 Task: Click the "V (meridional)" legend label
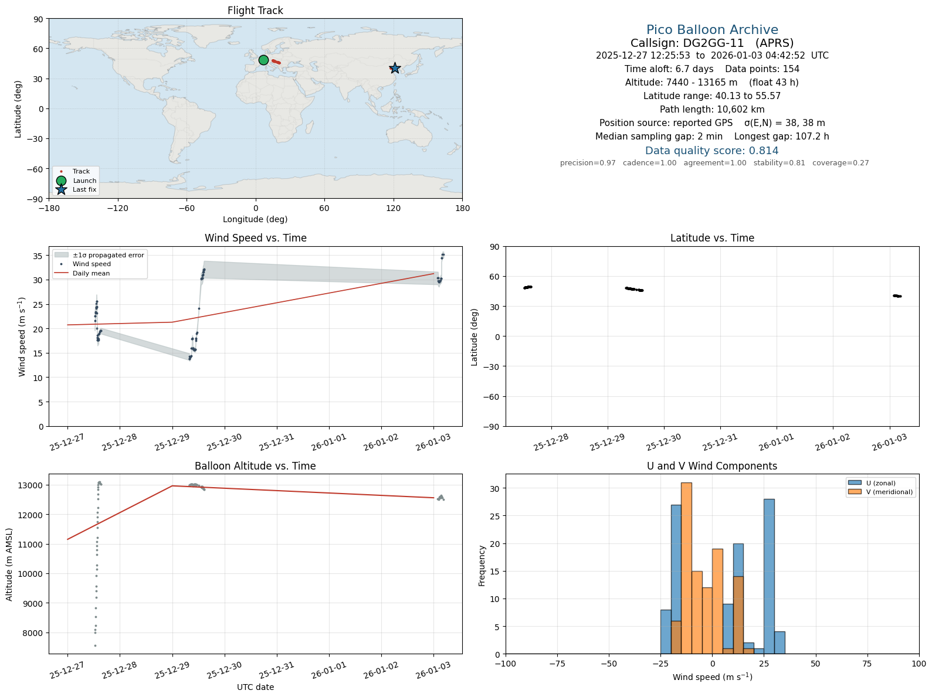(889, 492)
